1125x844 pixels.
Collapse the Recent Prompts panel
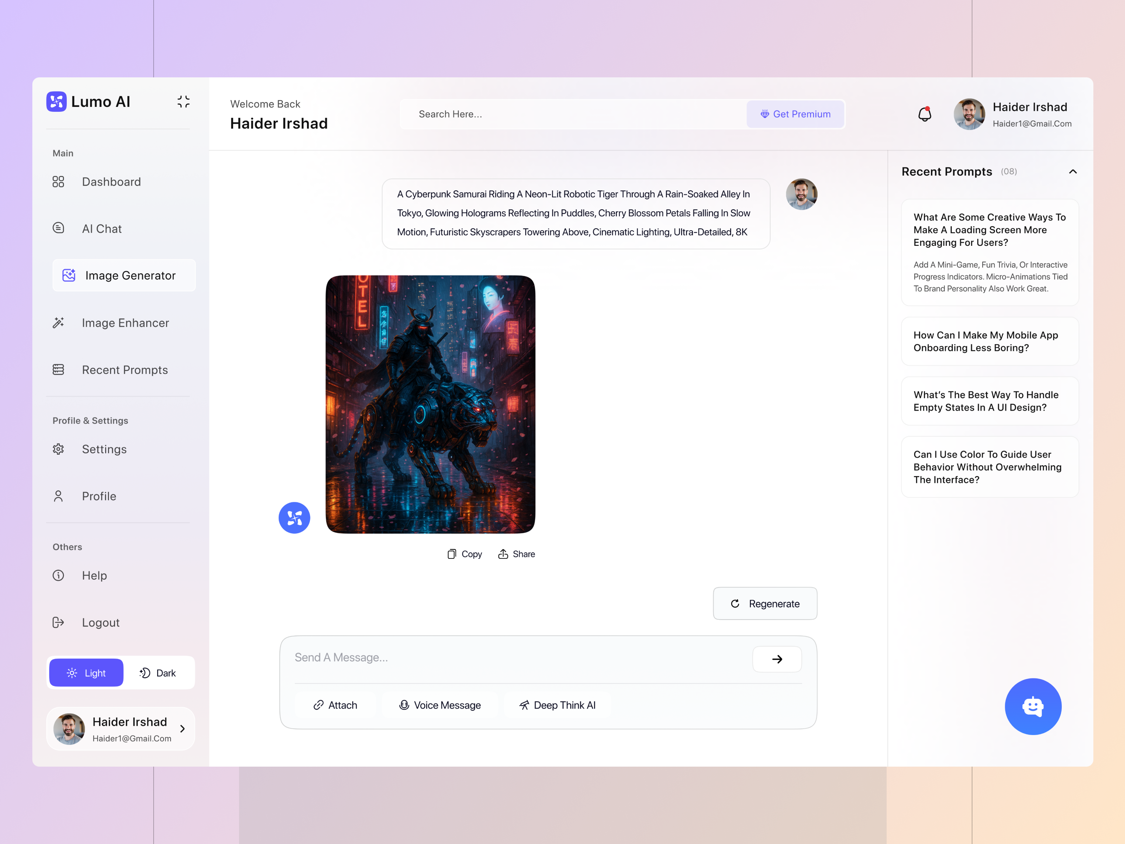click(1073, 172)
